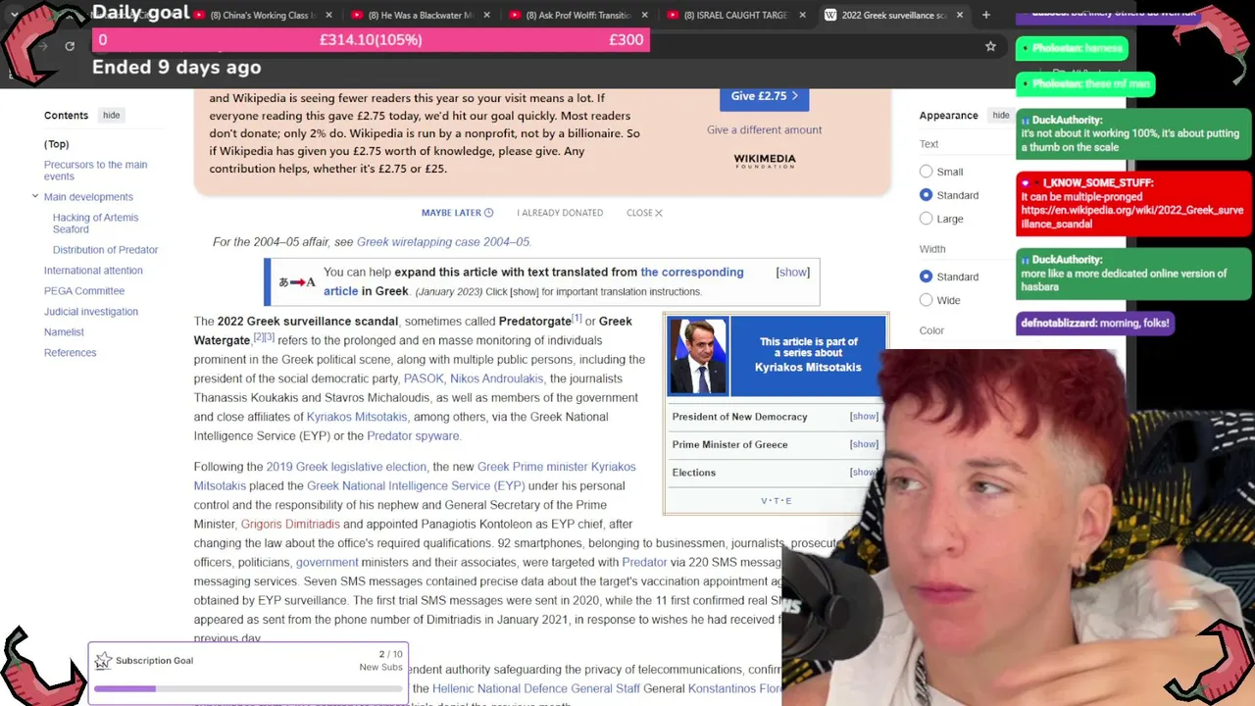Show President of New Democracy section

[x=864, y=417]
